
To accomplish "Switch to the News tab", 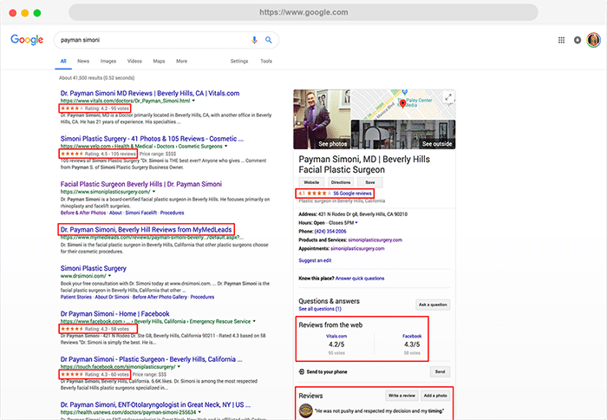I will tap(83, 62).
